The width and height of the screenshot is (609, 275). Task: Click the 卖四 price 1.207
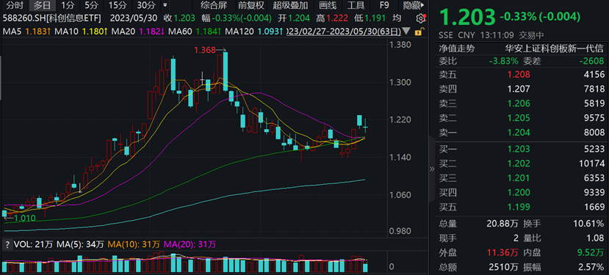coord(519,89)
